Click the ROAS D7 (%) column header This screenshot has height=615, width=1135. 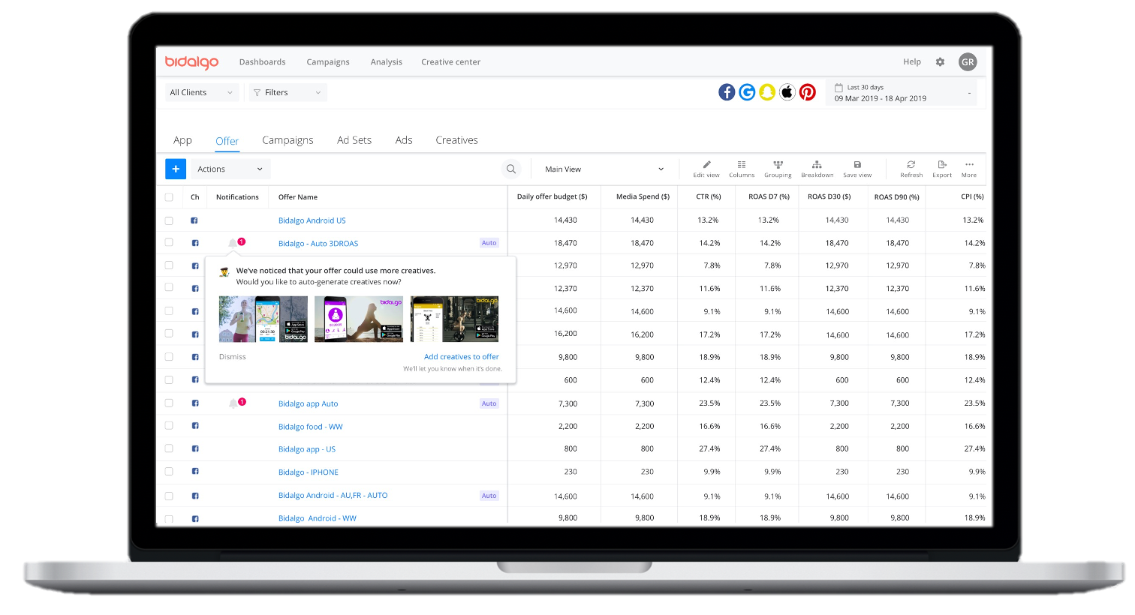pyautogui.click(x=769, y=196)
